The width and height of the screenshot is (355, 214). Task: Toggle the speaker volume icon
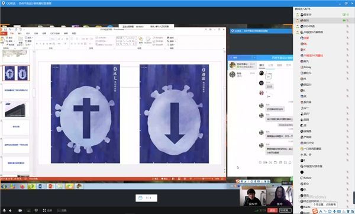[x=10, y=210]
